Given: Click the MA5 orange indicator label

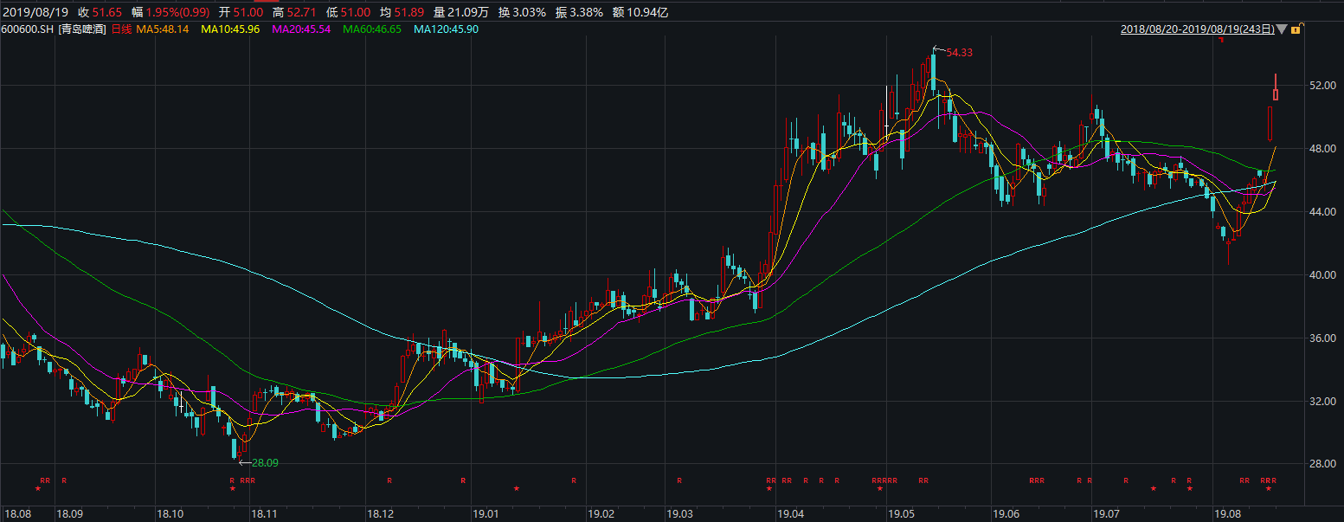Looking at the screenshot, I should click(x=164, y=29).
